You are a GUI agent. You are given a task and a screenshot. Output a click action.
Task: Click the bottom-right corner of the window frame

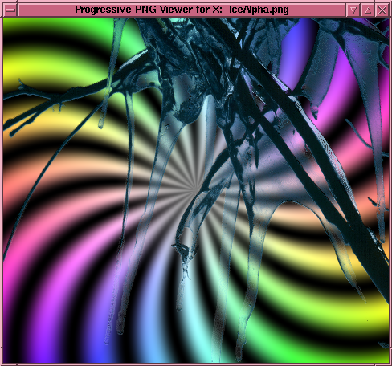click(390, 364)
